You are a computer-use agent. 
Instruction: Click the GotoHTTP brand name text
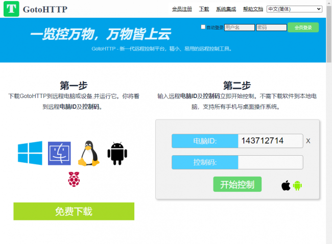(45, 9)
